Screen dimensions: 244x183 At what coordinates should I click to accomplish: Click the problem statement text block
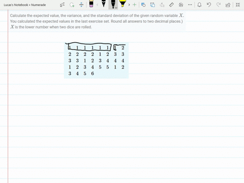click(x=97, y=21)
